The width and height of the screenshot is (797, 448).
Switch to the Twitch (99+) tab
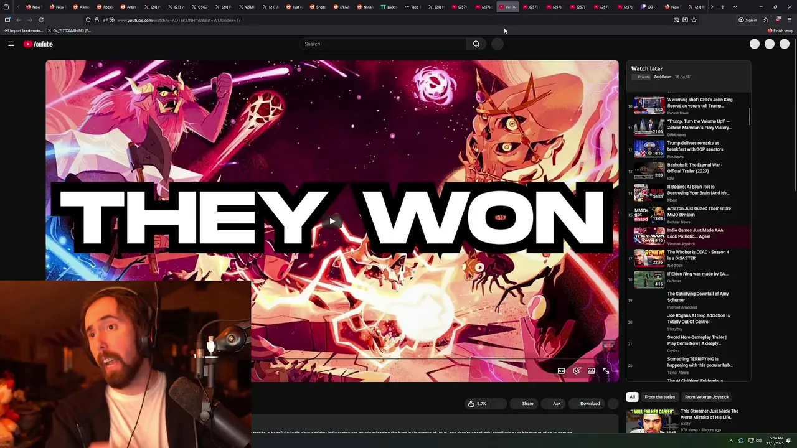pyautogui.click(x=649, y=7)
